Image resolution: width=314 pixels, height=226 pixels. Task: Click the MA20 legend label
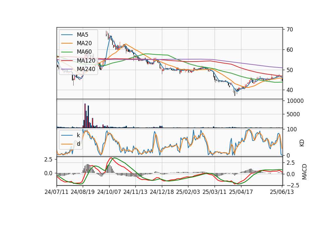(84, 43)
